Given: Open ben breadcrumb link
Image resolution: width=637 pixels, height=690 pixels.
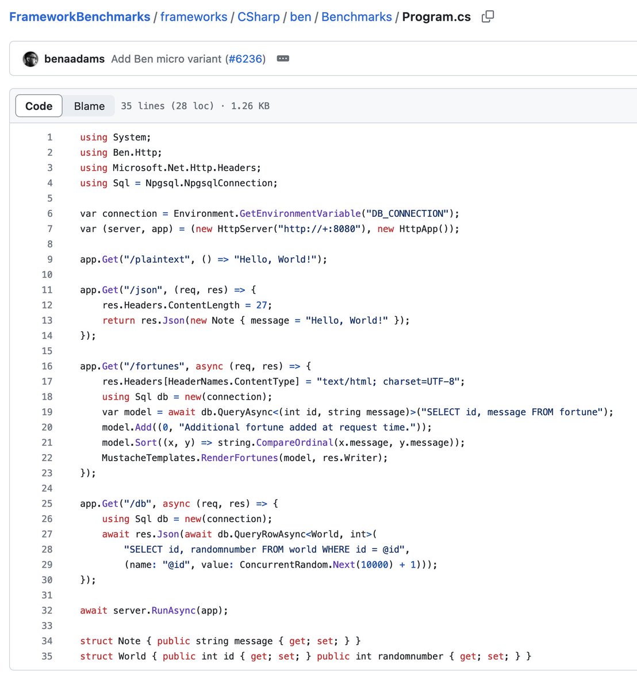Looking at the screenshot, I should click(301, 17).
